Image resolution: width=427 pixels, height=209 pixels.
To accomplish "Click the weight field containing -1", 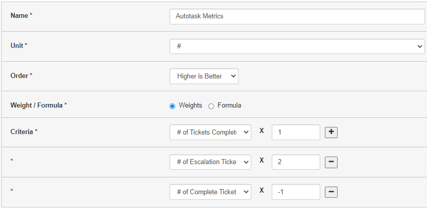I will click(x=296, y=192).
